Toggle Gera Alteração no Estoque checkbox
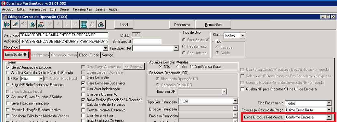The image size is (337, 122). (x=8, y=67)
